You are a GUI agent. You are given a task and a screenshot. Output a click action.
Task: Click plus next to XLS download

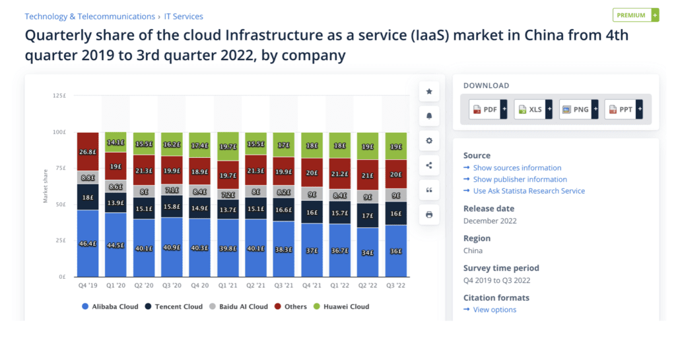click(x=549, y=109)
